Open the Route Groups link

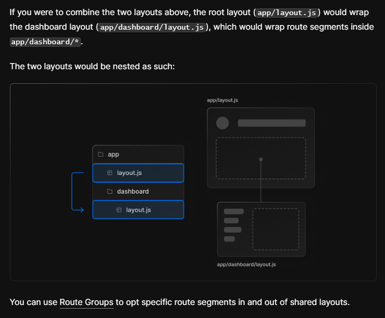[x=86, y=302]
